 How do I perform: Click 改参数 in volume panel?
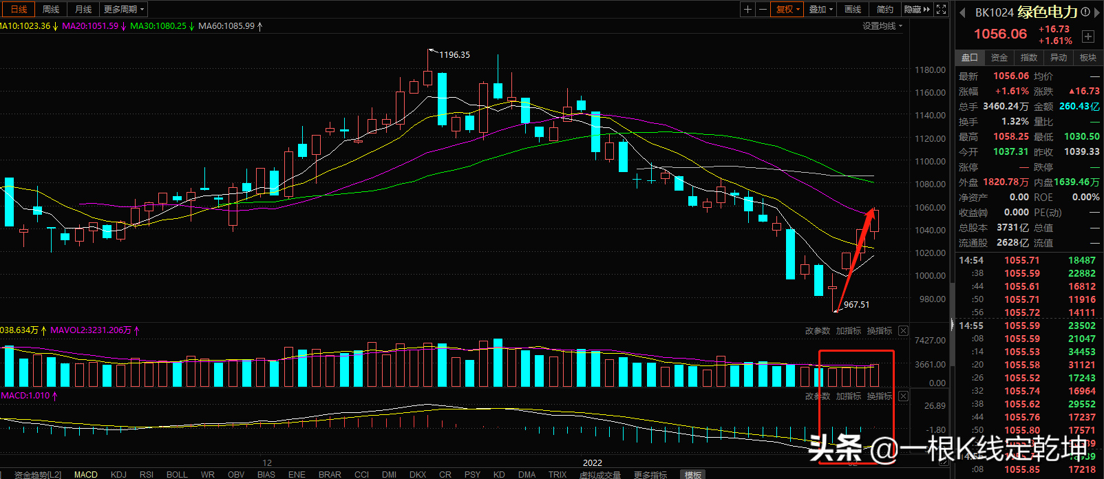click(x=818, y=331)
